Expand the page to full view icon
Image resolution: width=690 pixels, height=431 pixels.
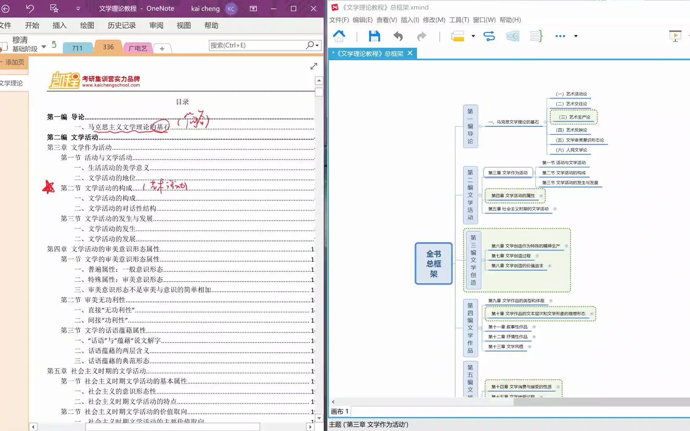(x=314, y=66)
